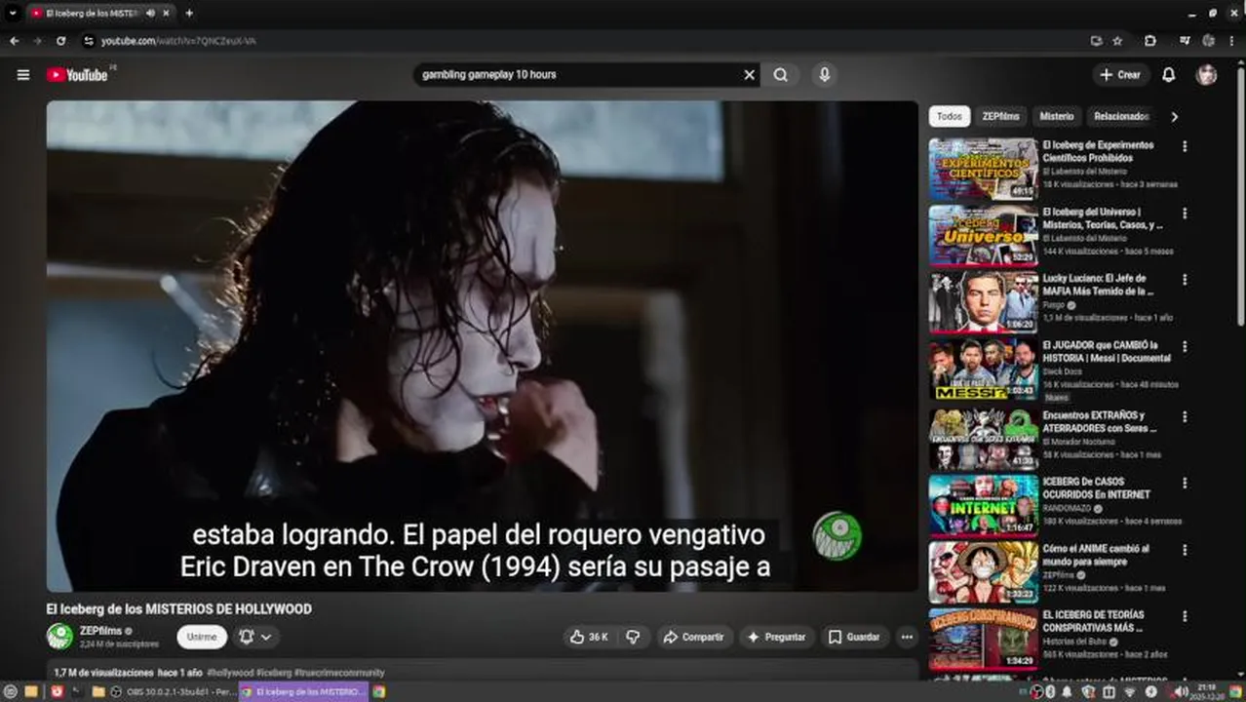This screenshot has width=1246, height=702.
Task: Go back in the browser
Action: point(14,41)
